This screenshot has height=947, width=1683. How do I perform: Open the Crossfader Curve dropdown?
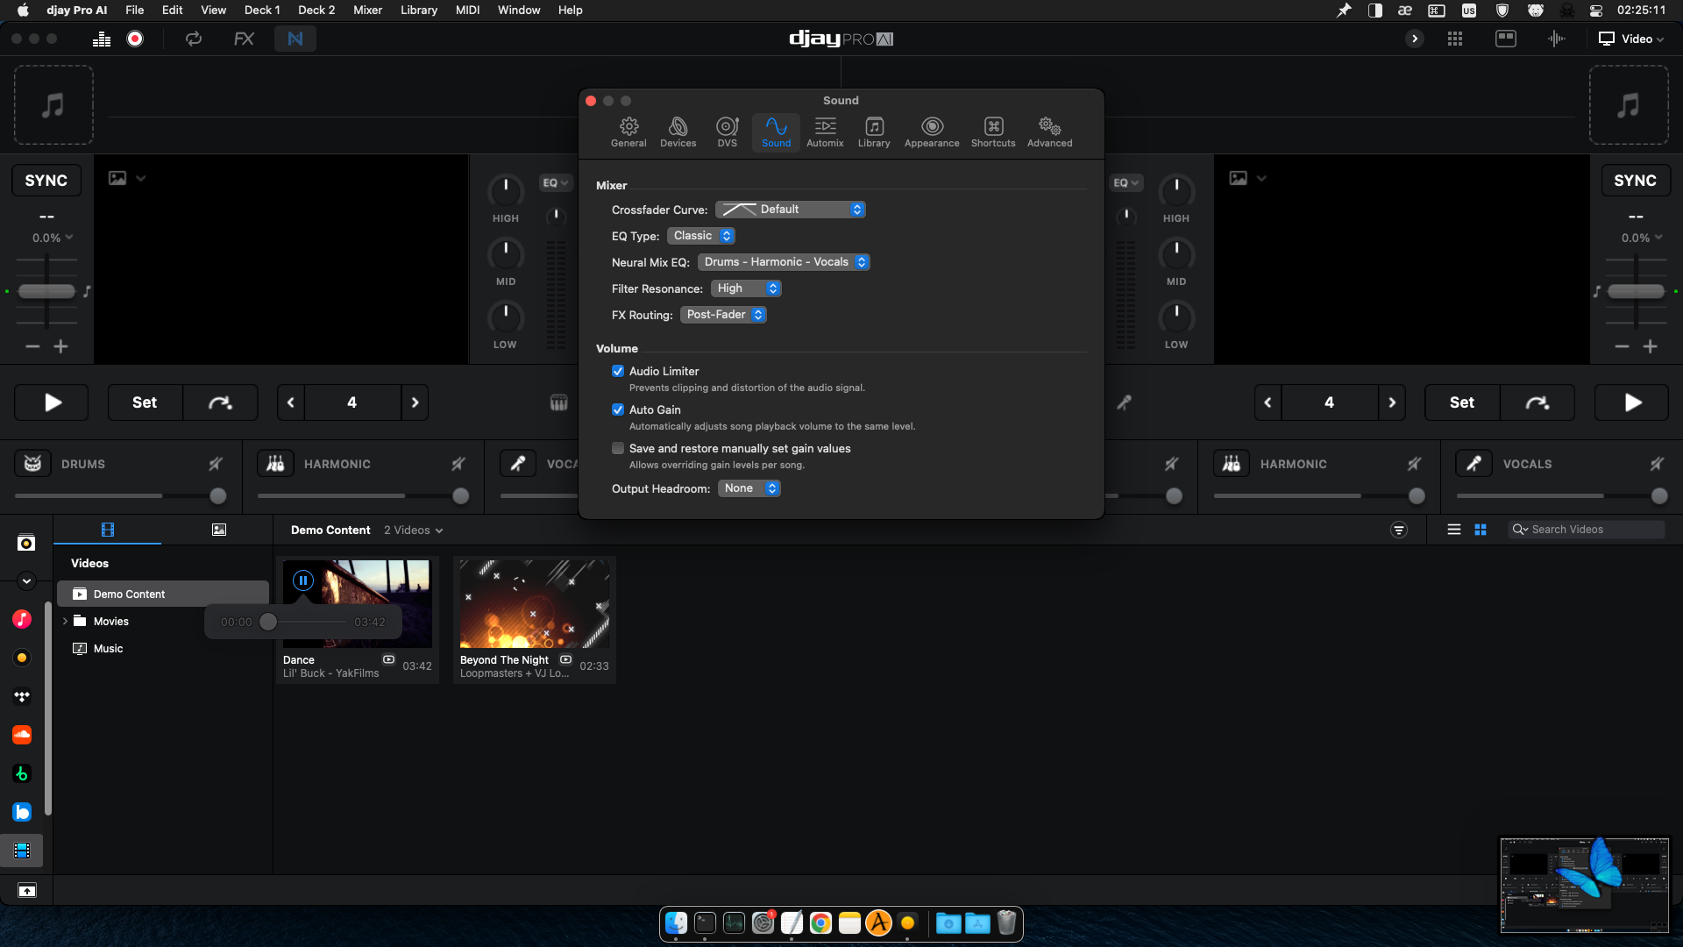coord(791,210)
